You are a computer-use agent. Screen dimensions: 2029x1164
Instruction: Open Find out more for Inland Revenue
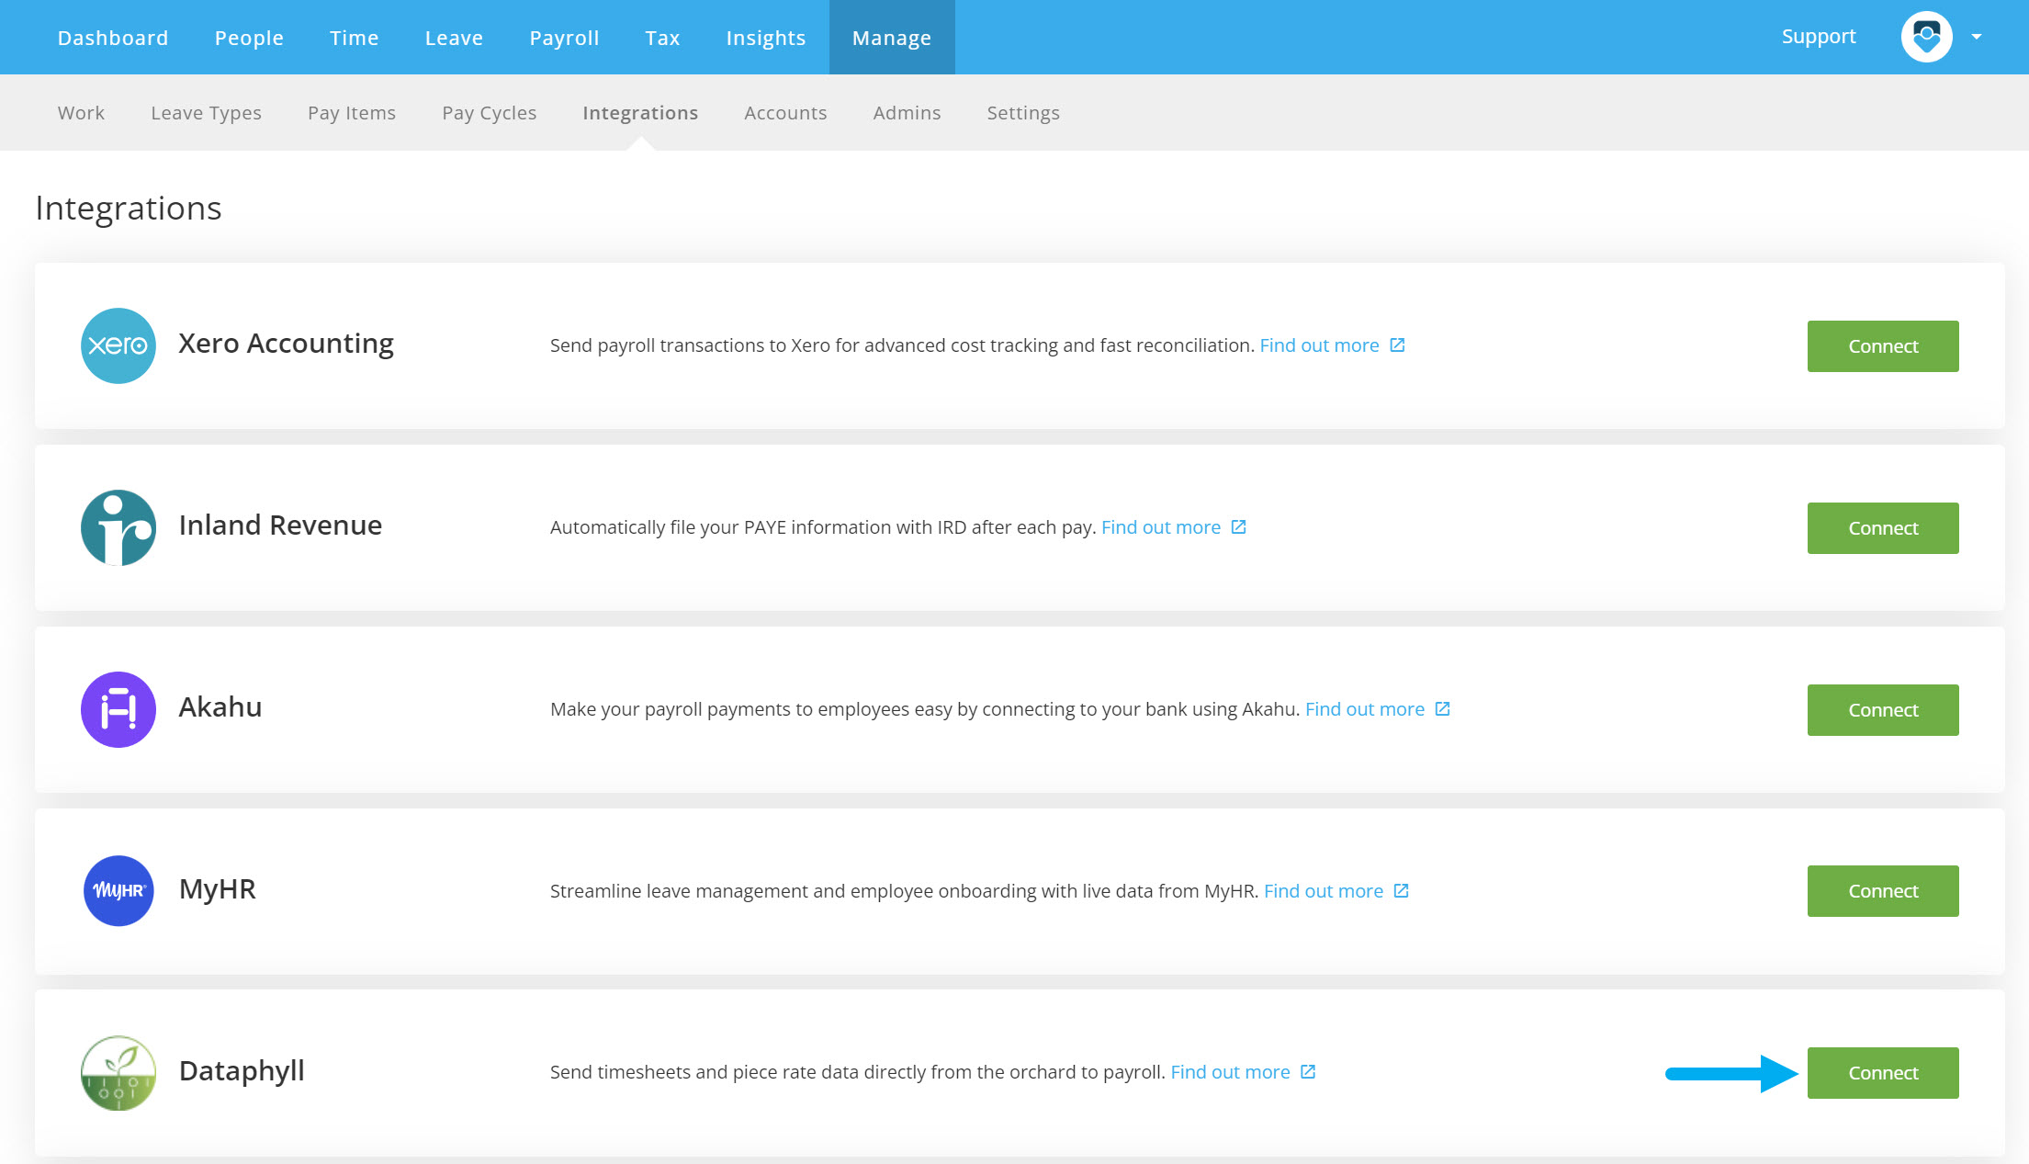[x=1161, y=527]
